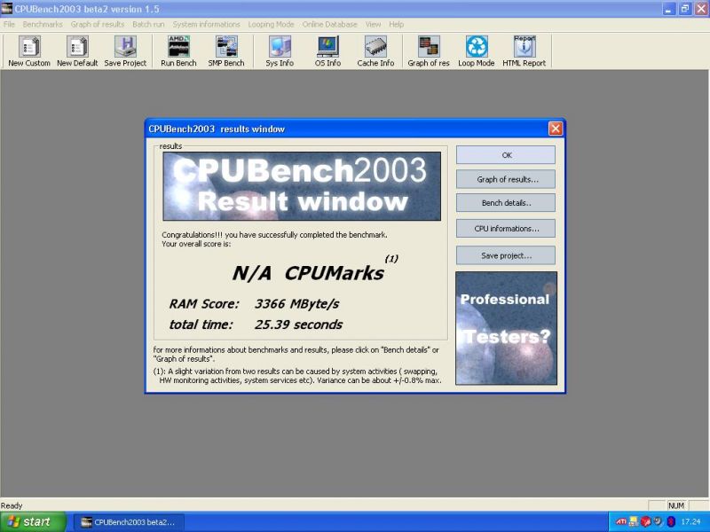Show Cache Info via toolbar icon
The image size is (710, 532).
[x=375, y=51]
